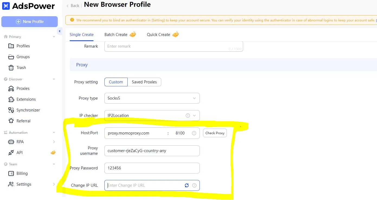Image resolution: width=377 pixels, height=200 pixels.
Task: Go Back from New Browser Profile
Action: (x=73, y=6)
